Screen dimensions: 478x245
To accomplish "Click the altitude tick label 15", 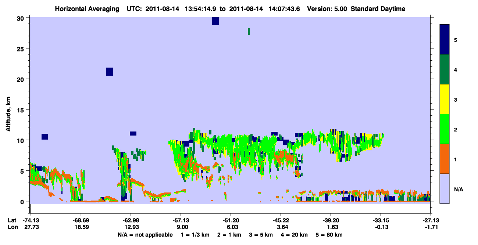I will tap(21, 110).
